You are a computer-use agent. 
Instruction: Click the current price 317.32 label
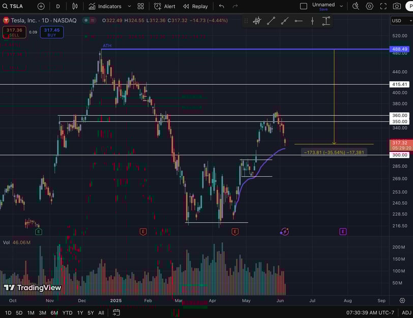(401, 145)
